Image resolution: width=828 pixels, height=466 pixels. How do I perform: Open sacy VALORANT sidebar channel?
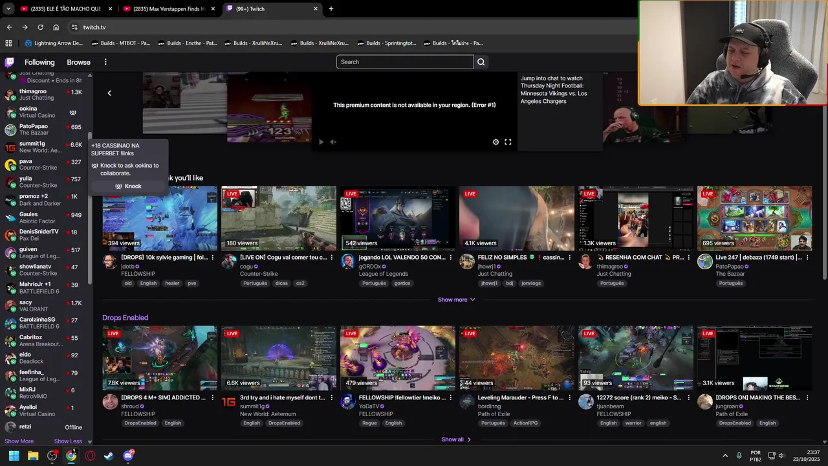click(x=44, y=306)
